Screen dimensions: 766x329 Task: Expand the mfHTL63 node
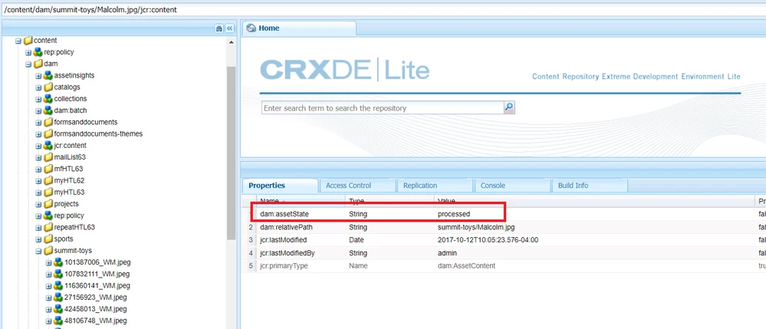click(x=38, y=169)
